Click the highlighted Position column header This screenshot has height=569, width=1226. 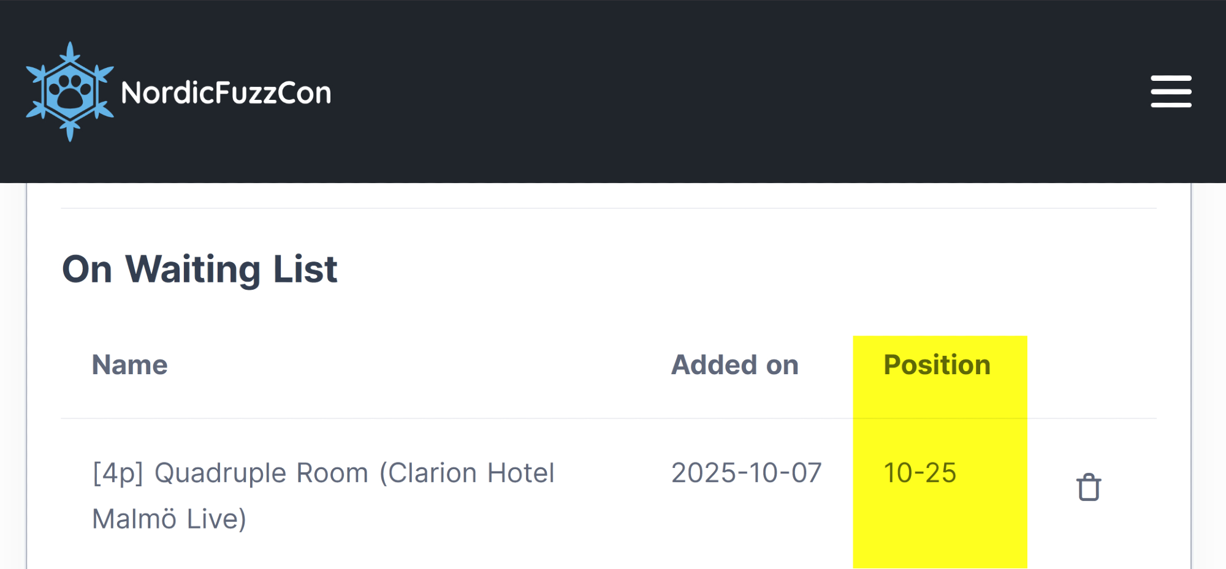pyautogui.click(x=937, y=365)
